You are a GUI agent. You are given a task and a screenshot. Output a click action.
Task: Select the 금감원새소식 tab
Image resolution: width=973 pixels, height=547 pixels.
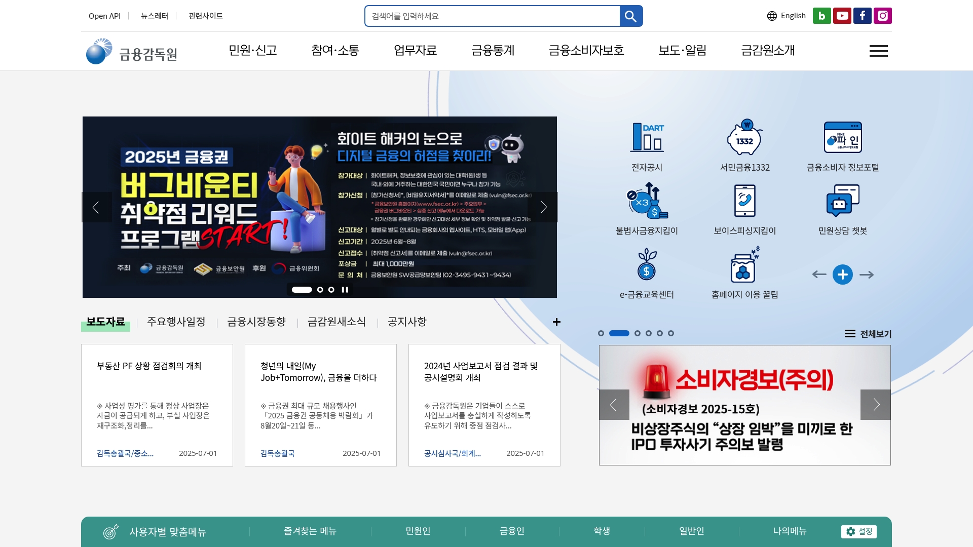[336, 322]
